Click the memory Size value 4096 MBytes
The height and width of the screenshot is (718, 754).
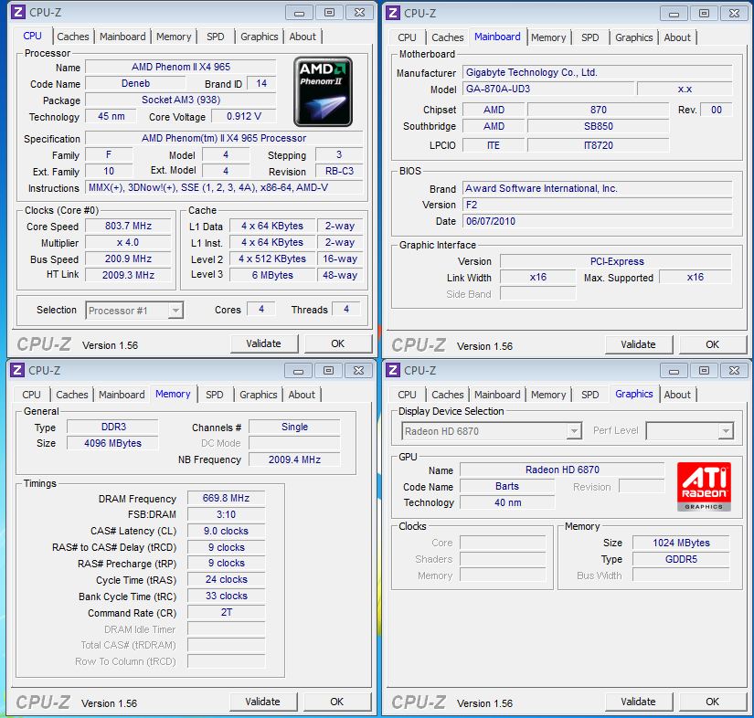click(x=113, y=443)
